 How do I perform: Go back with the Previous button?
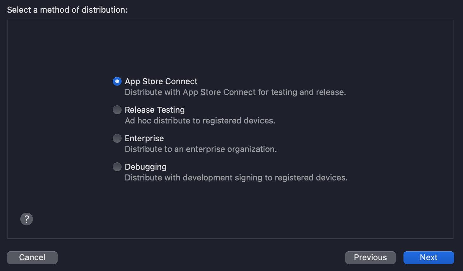[371, 257]
